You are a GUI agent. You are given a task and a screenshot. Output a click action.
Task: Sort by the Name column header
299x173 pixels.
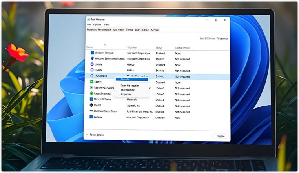coord(89,47)
